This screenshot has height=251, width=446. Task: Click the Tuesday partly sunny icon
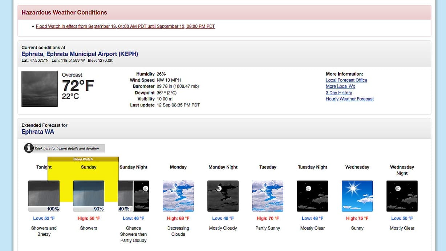pos(268,196)
